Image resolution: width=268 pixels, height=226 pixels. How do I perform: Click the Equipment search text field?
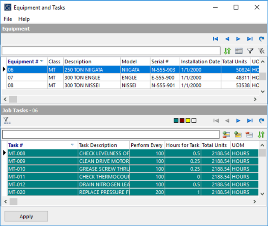pyautogui.click(x=111, y=51)
